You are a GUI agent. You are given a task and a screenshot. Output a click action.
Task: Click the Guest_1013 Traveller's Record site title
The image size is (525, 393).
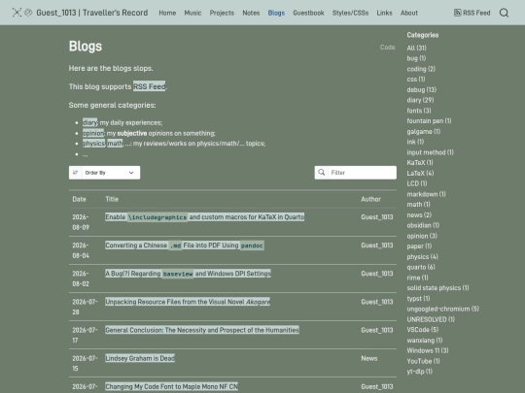pos(92,13)
